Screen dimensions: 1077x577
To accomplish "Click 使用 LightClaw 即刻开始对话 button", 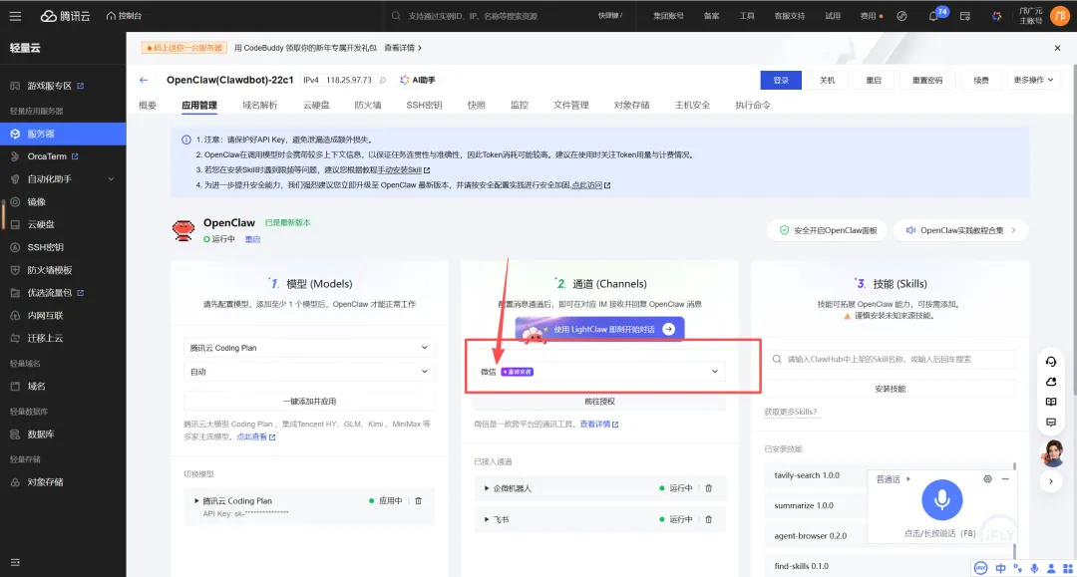I will tap(599, 329).
